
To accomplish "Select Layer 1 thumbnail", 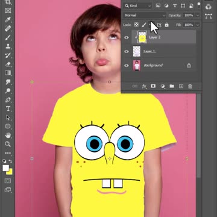I will coord(137,51).
